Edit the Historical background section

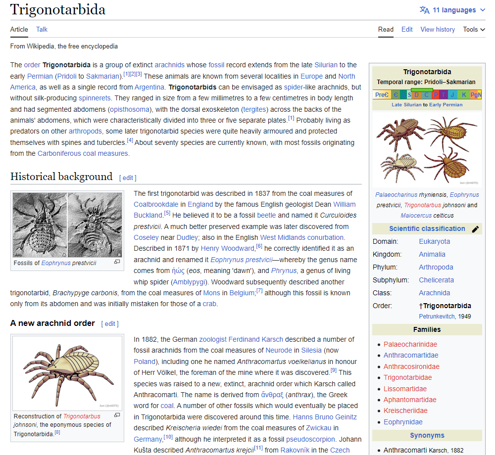coord(128,178)
